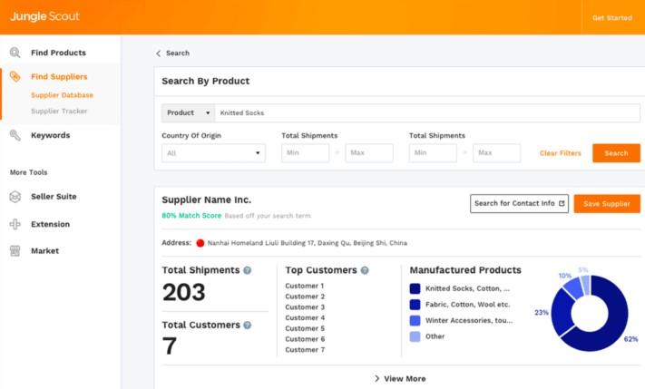
Task: Click the Find Suppliers tag icon
Action: click(15, 76)
